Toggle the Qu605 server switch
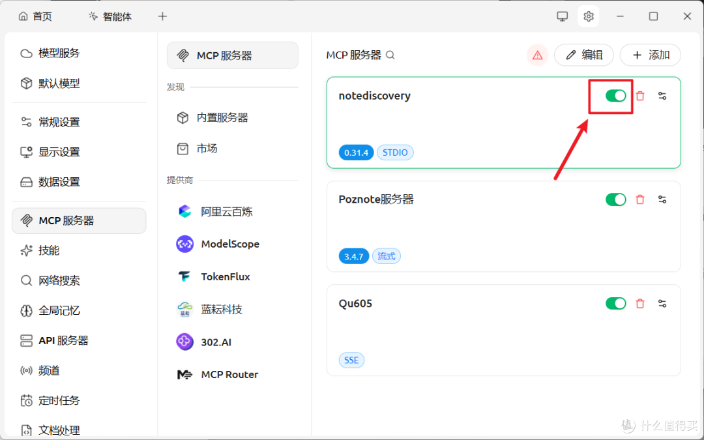The image size is (704, 440). [615, 304]
